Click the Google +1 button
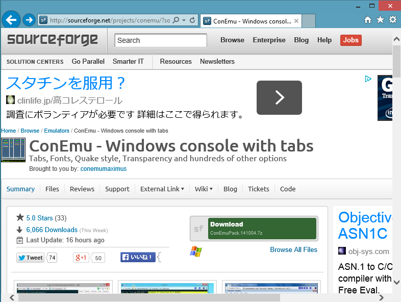This screenshot has height=302, width=401. pyautogui.click(x=81, y=258)
